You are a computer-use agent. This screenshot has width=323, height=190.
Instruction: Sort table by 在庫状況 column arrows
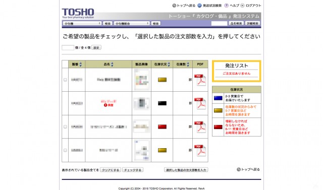[169, 65]
